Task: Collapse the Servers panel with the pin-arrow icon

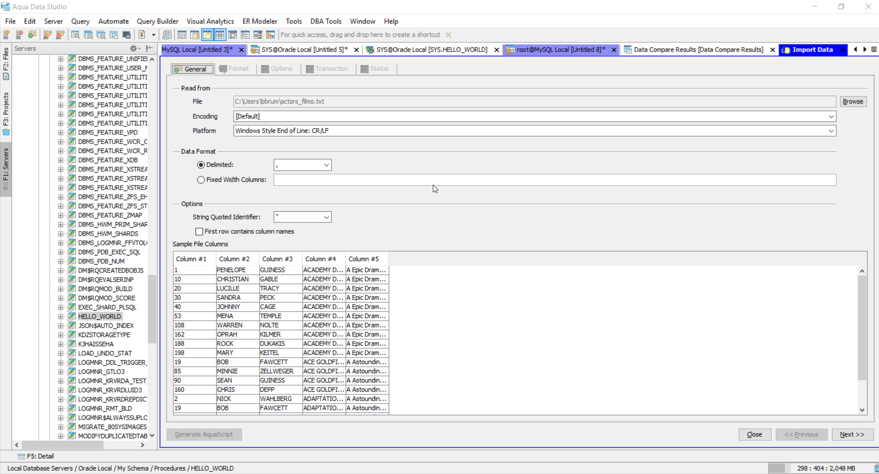Action: [149, 48]
